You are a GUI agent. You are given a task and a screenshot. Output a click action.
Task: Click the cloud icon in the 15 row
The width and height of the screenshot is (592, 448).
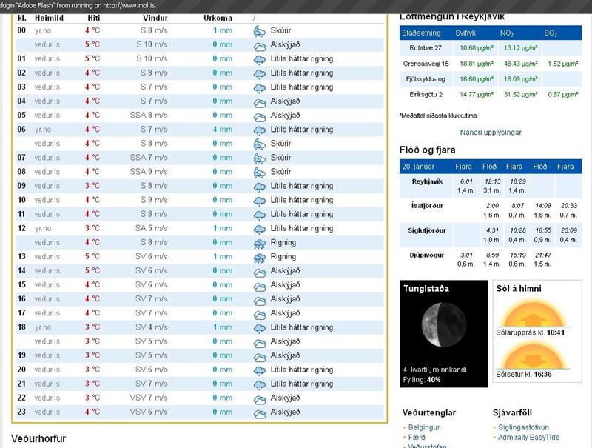click(260, 286)
